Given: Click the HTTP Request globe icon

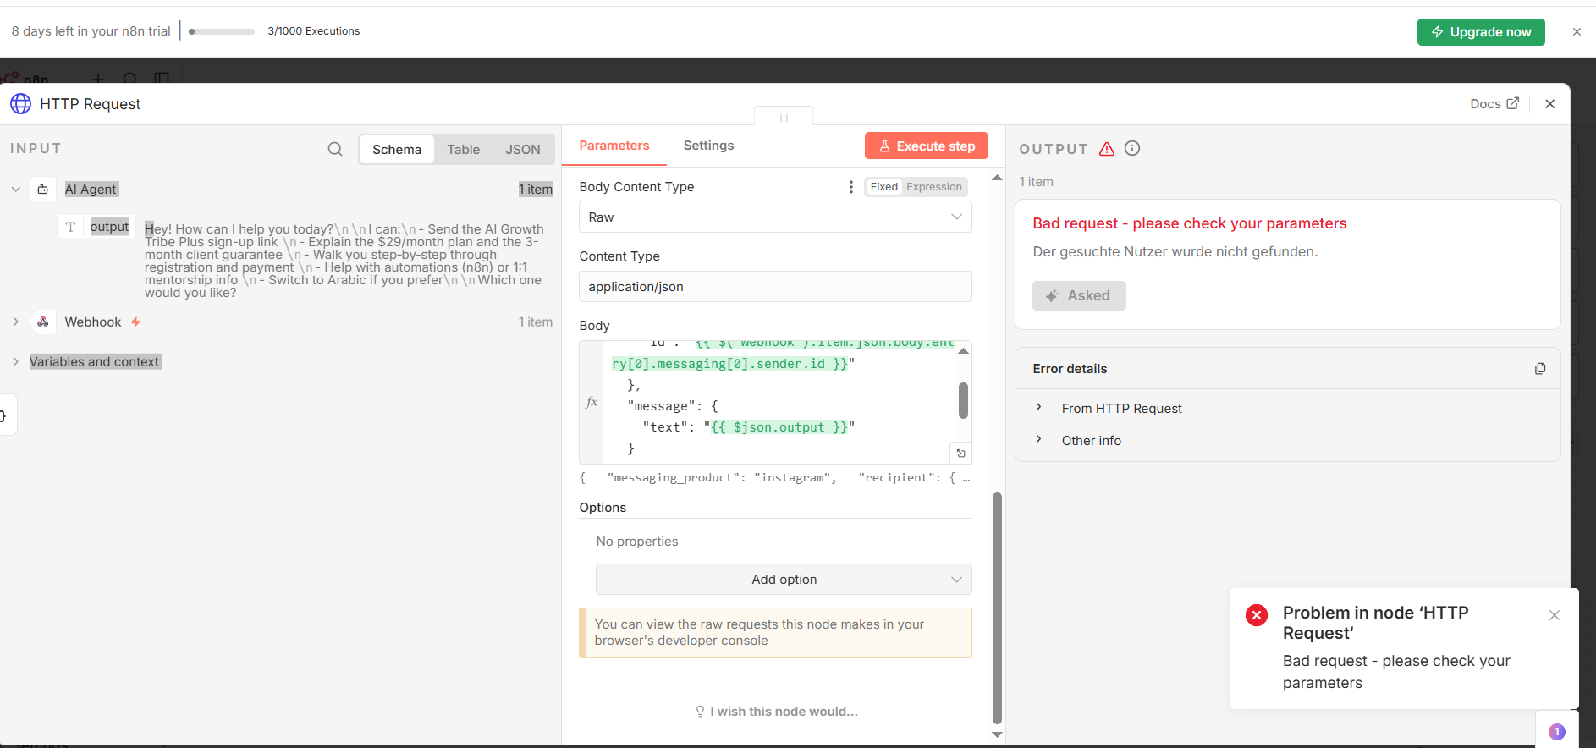Looking at the screenshot, I should click(x=20, y=104).
